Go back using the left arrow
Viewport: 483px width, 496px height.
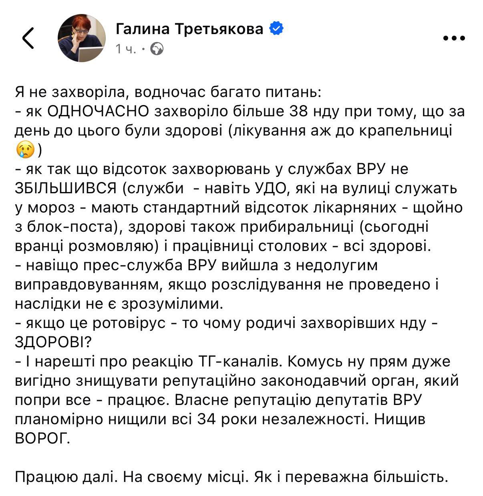[x=28, y=38]
